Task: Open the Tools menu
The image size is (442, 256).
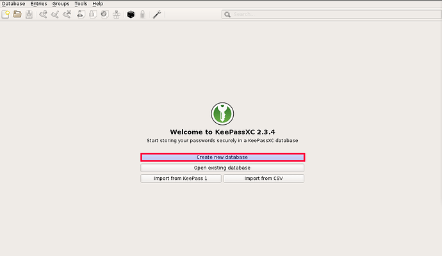Action: point(81,4)
